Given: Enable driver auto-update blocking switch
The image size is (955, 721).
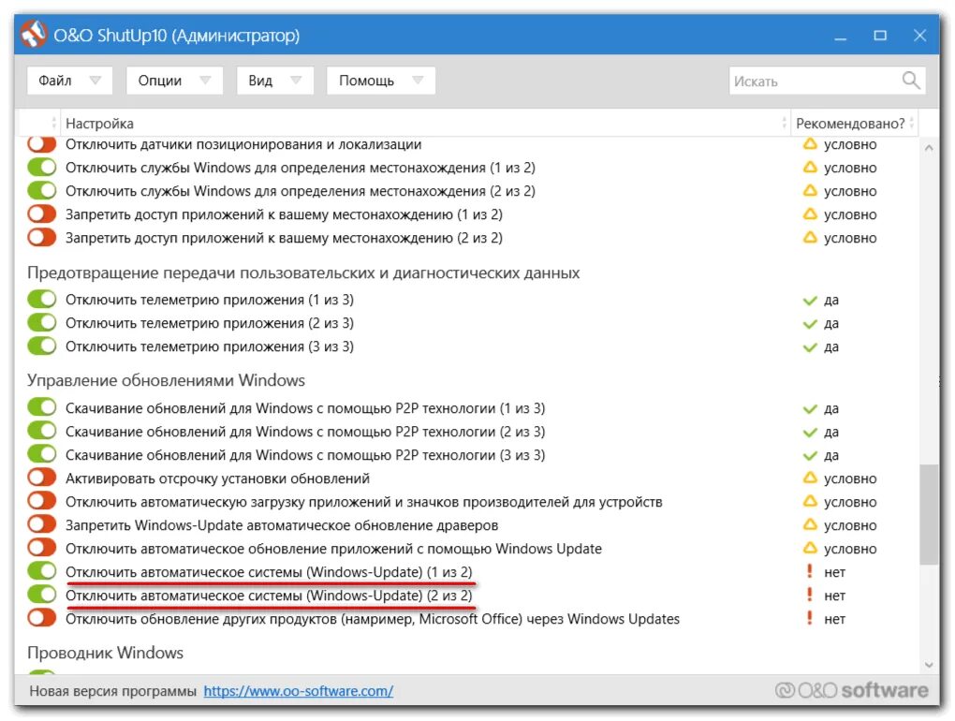Looking at the screenshot, I should tap(41, 524).
